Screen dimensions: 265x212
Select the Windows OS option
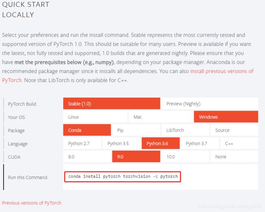[226, 117]
